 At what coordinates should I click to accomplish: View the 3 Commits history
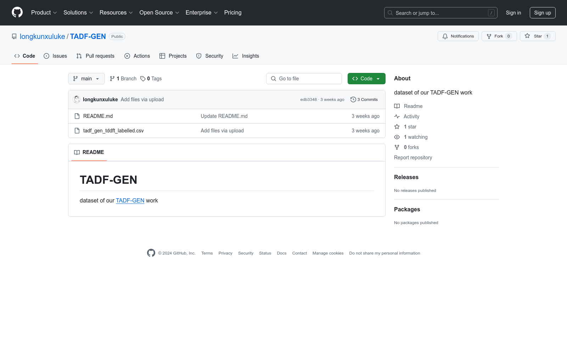pos(364,99)
